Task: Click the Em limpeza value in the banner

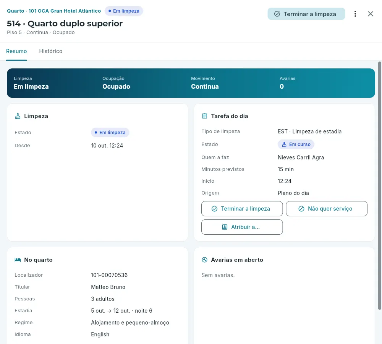Action: (31, 86)
